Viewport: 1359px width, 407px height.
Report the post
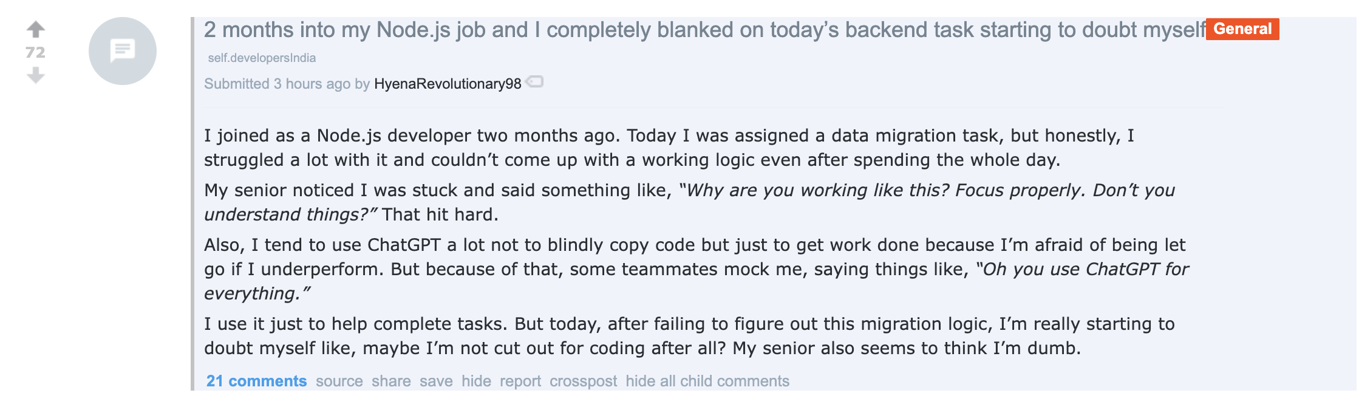[x=520, y=381]
